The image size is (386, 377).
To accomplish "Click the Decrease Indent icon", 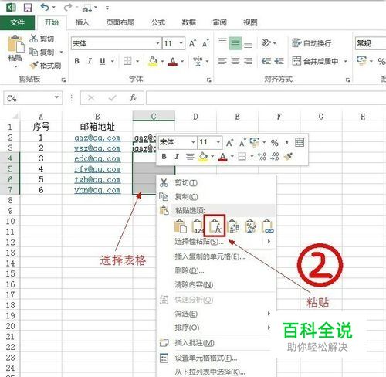I will click(266, 61).
